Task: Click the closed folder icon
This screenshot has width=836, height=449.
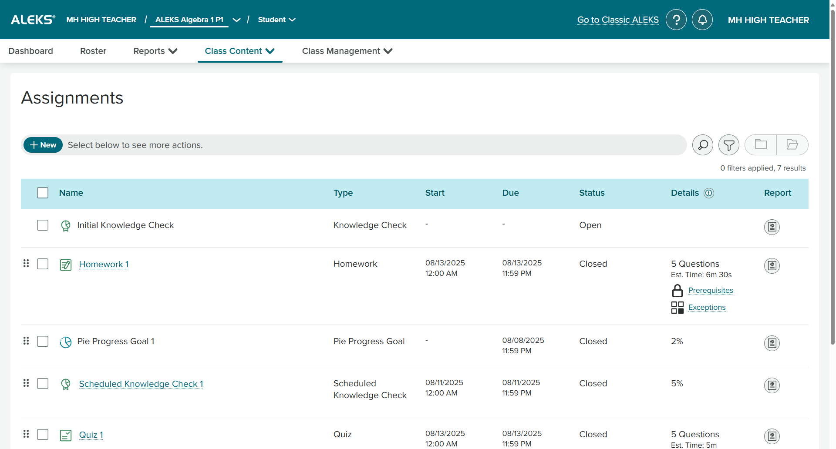Action: [761, 145]
